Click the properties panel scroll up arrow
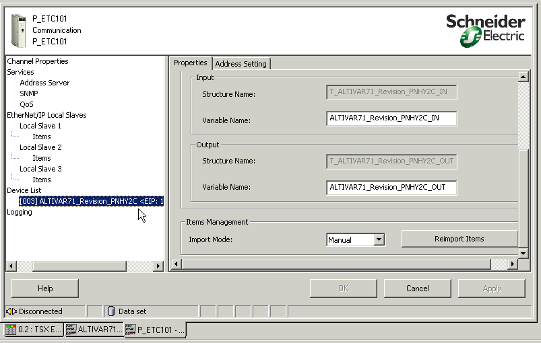The height and width of the screenshot is (343, 541). 523,77
